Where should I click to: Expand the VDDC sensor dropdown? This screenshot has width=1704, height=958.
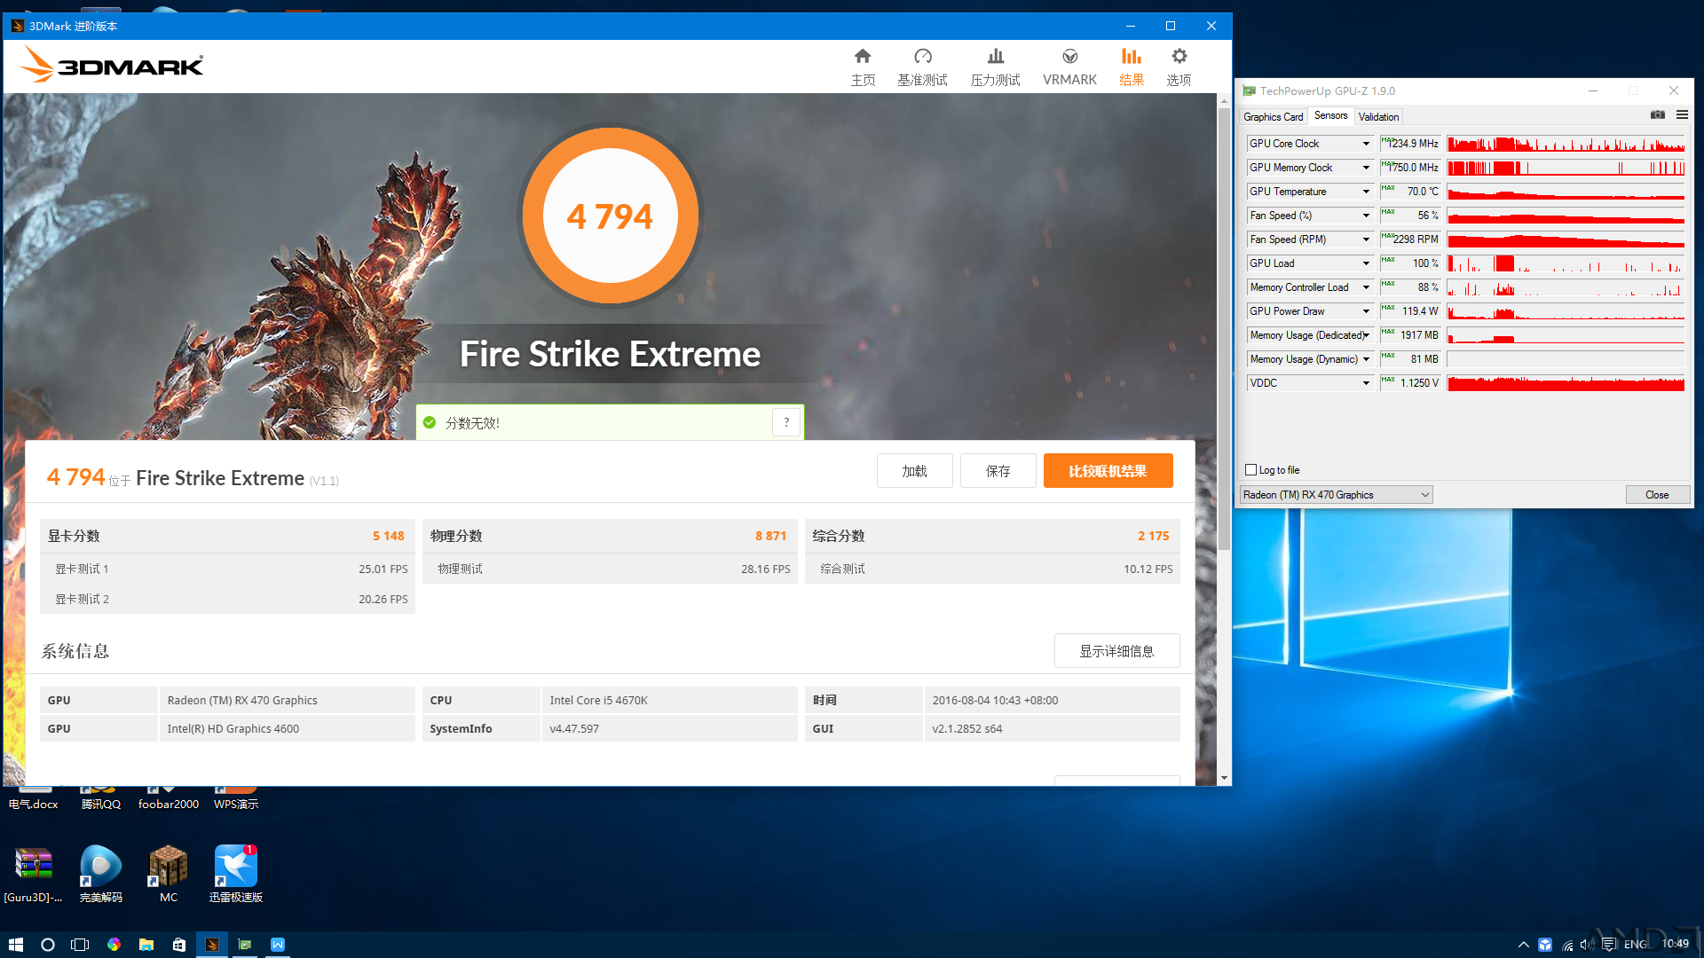click(1366, 383)
